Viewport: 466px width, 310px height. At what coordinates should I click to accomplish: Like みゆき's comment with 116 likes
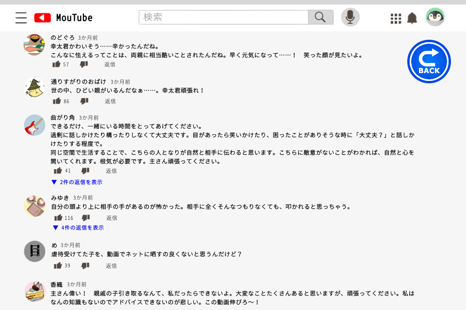coord(58,218)
